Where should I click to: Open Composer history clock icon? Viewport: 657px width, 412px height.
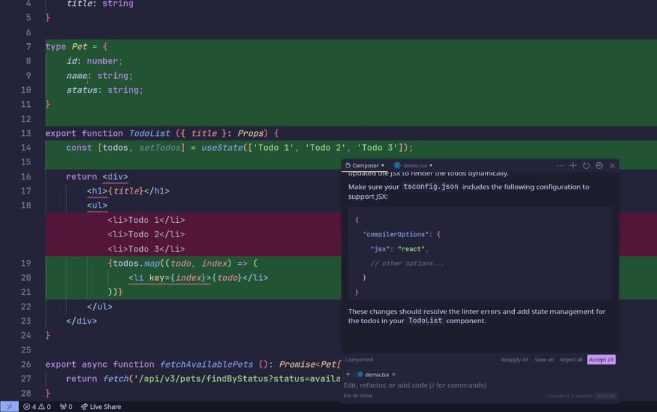pyautogui.click(x=599, y=166)
